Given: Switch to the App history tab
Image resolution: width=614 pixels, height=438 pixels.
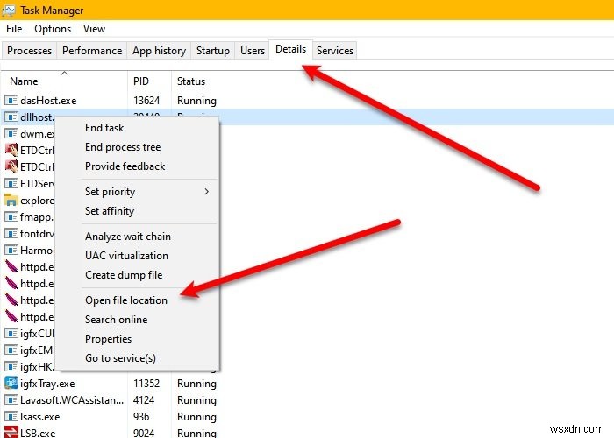Looking at the screenshot, I should pos(159,51).
